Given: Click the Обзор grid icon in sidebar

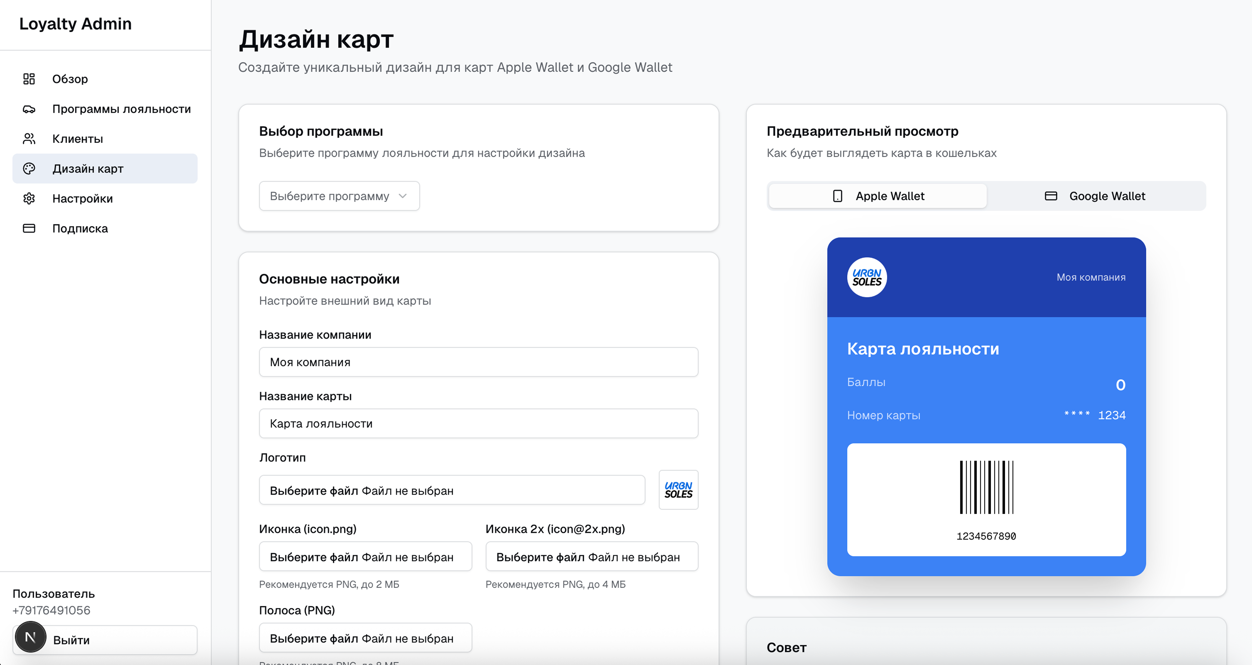Looking at the screenshot, I should click(x=29, y=79).
